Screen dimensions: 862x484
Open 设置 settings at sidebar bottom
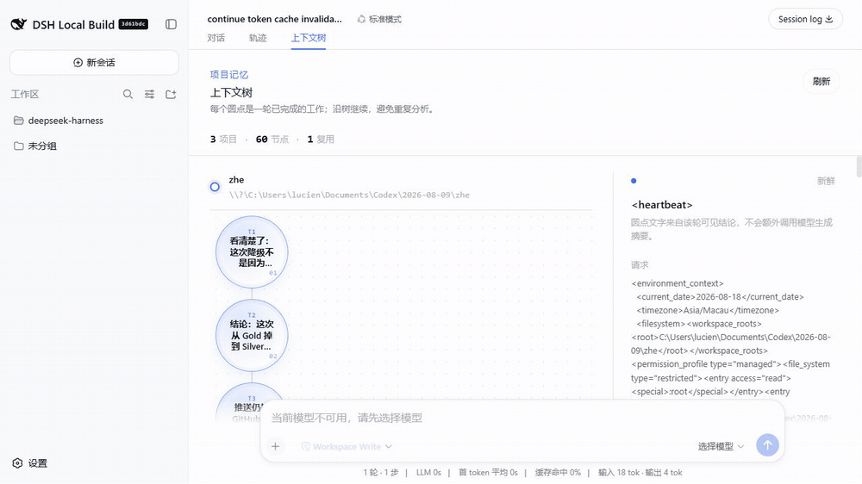(x=30, y=463)
